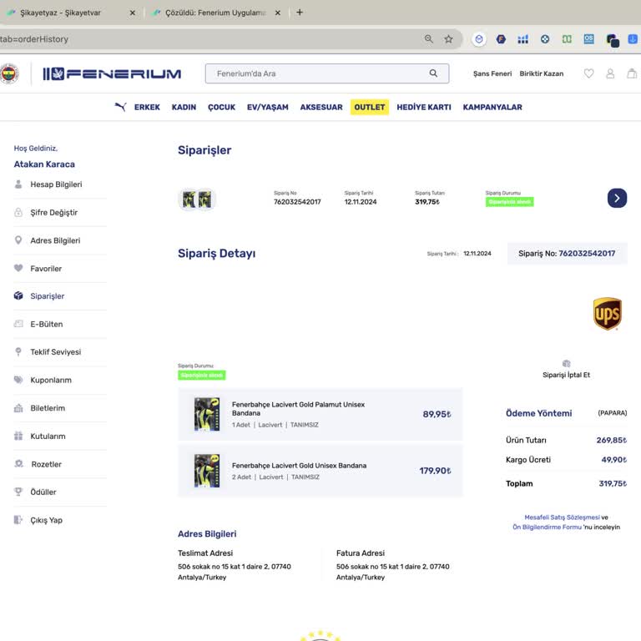Click the order row product thumbnails
The image size is (641, 641).
click(197, 199)
